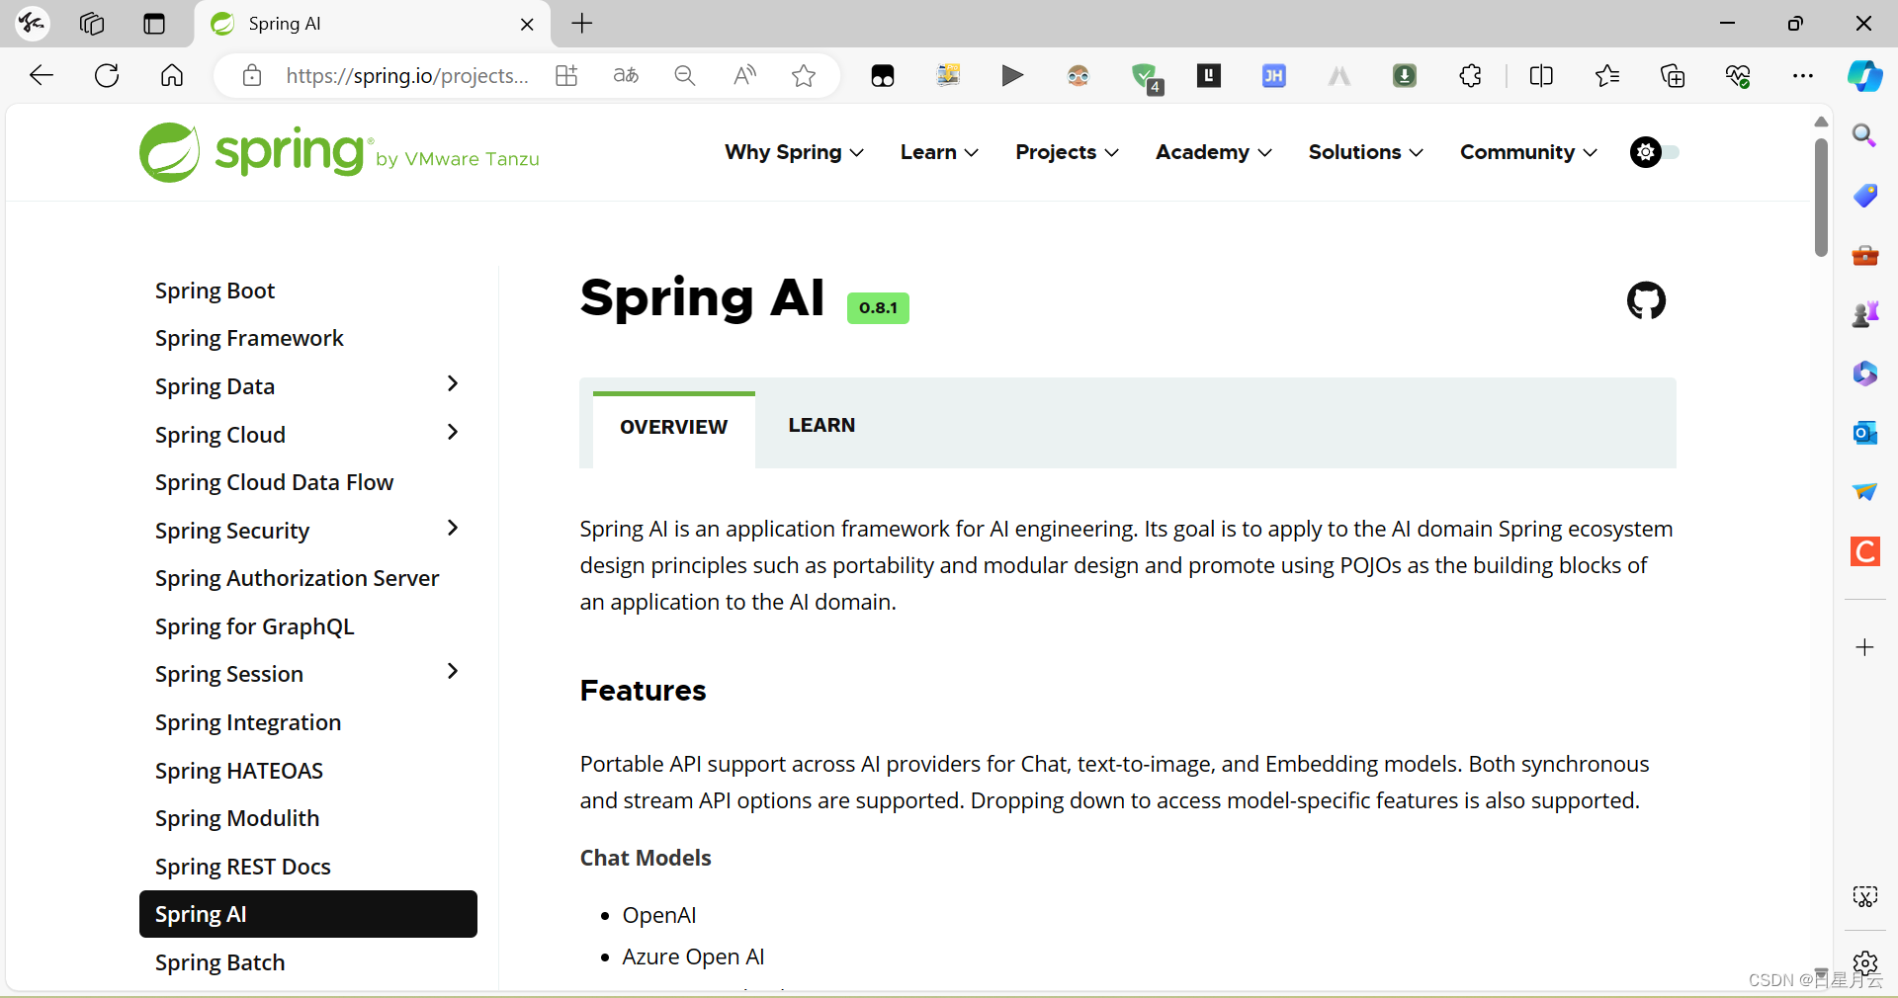Click the translate page icon
Screen dimensions: 1898x998
click(626, 75)
